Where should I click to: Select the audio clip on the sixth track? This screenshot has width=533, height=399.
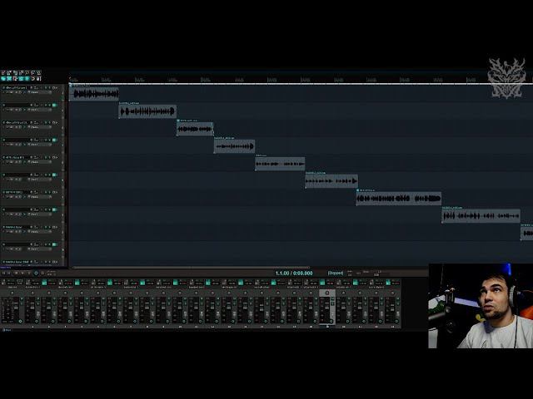[x=331, y=181]
